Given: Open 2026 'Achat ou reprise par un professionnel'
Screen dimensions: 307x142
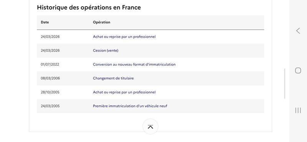Looking at the screenshot, I should (124, 37).
